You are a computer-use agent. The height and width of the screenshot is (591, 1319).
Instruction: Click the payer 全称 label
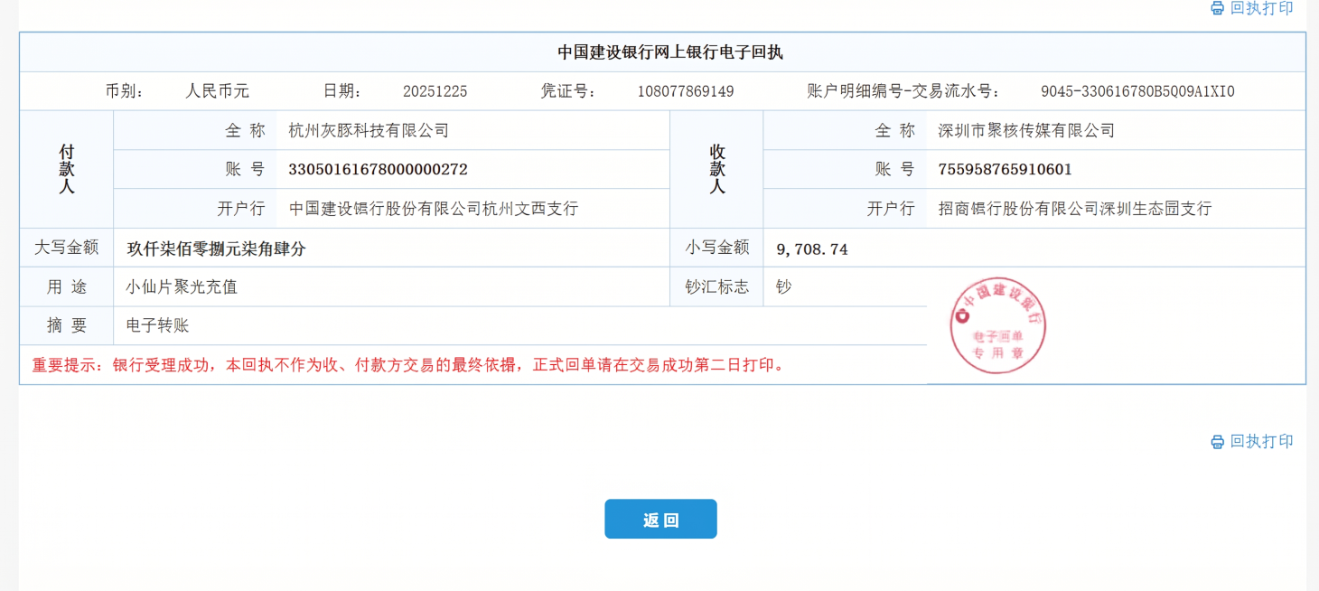click(245, 130)
